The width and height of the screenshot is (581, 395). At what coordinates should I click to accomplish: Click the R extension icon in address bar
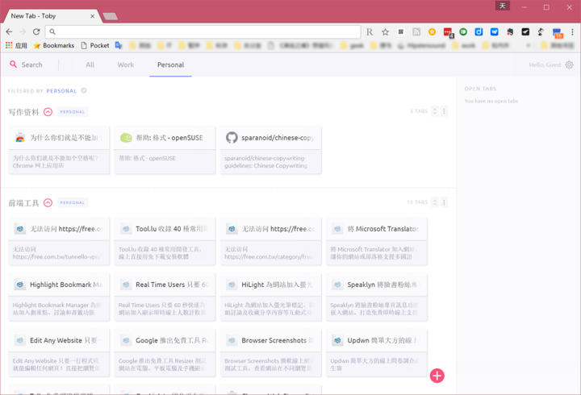click(x=370, y=32)
